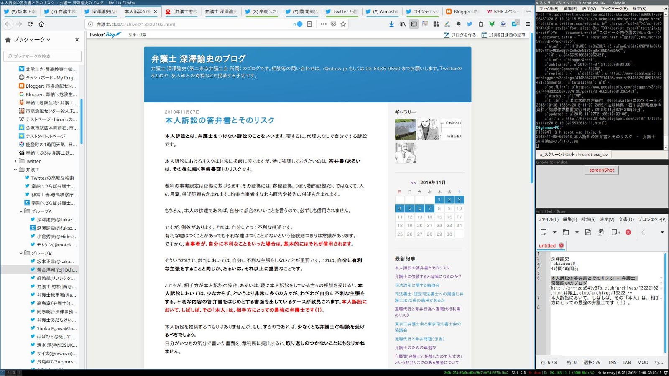Click Geany reload document icon

pyautogui.click(x=615, y=232)
